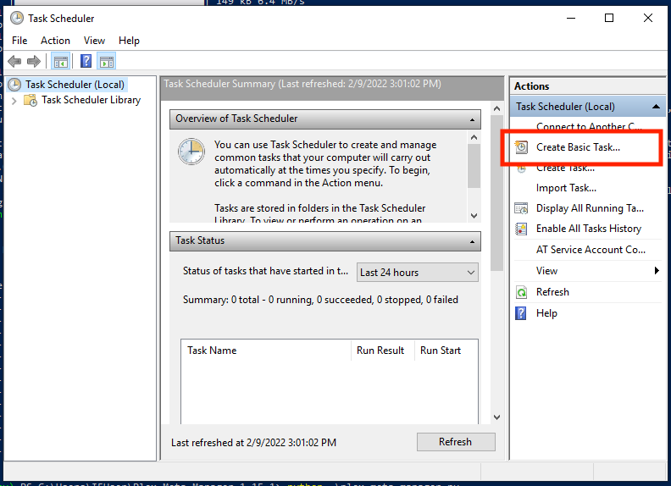Click the Enable All Tasks History icon
The image size is (671, 486).
click(521, 229)
